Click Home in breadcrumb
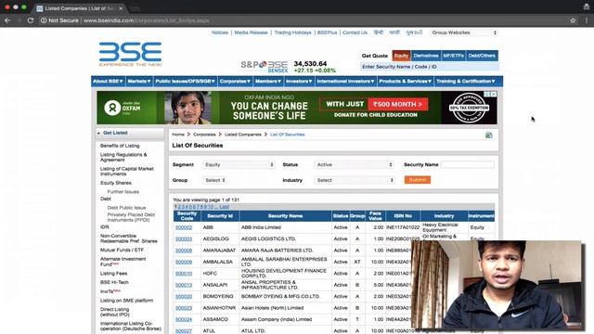594x334 pixels. pyautogui.click(x=178, y=135)
